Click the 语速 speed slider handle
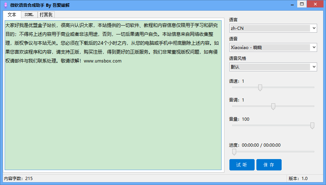 (260, 87)
